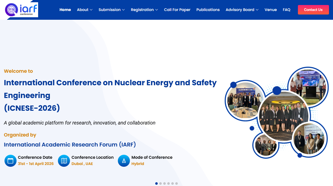Open the Submission dropdown menu
Image resolution: width=333 pixels, height=186 pixels.
(x=111, y=10)
